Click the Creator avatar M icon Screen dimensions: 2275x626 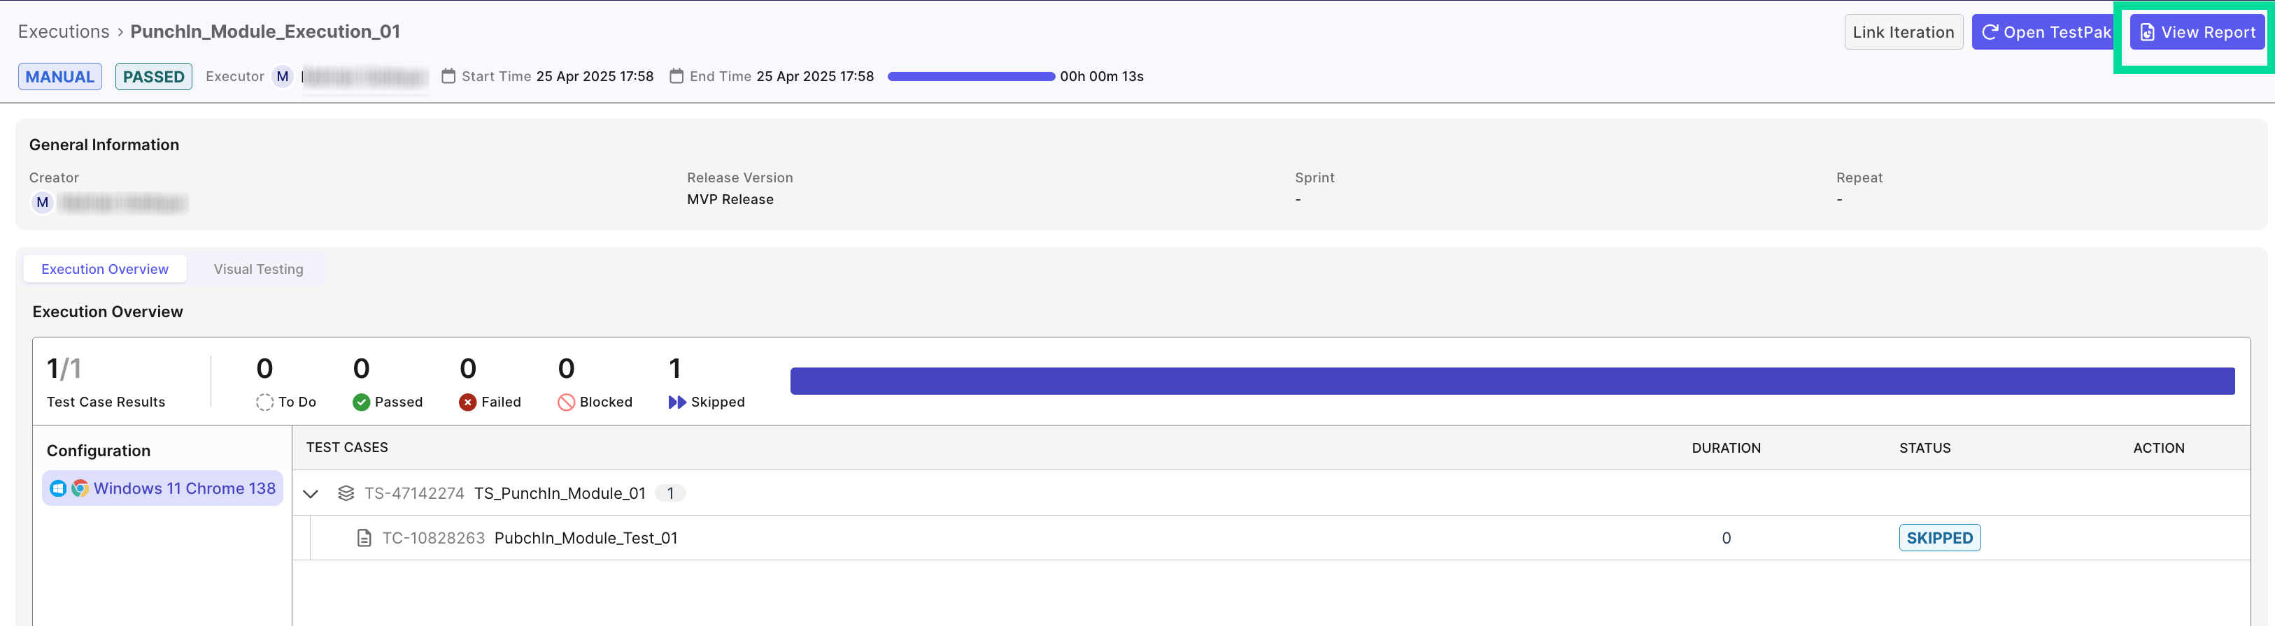[43, 202]
